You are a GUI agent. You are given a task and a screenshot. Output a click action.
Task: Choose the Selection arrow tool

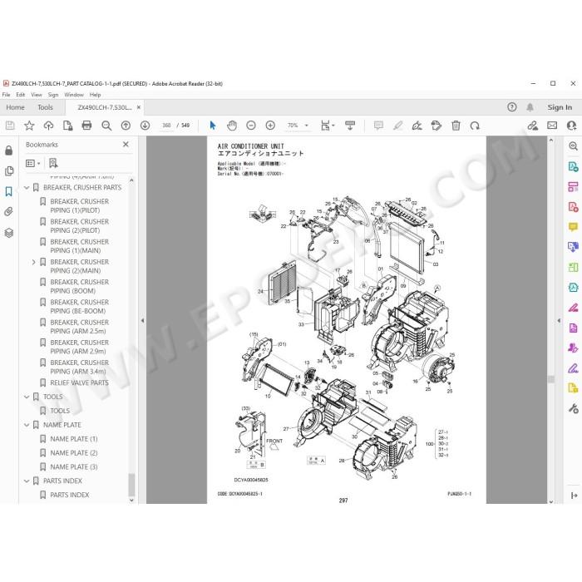click(213, 126)
